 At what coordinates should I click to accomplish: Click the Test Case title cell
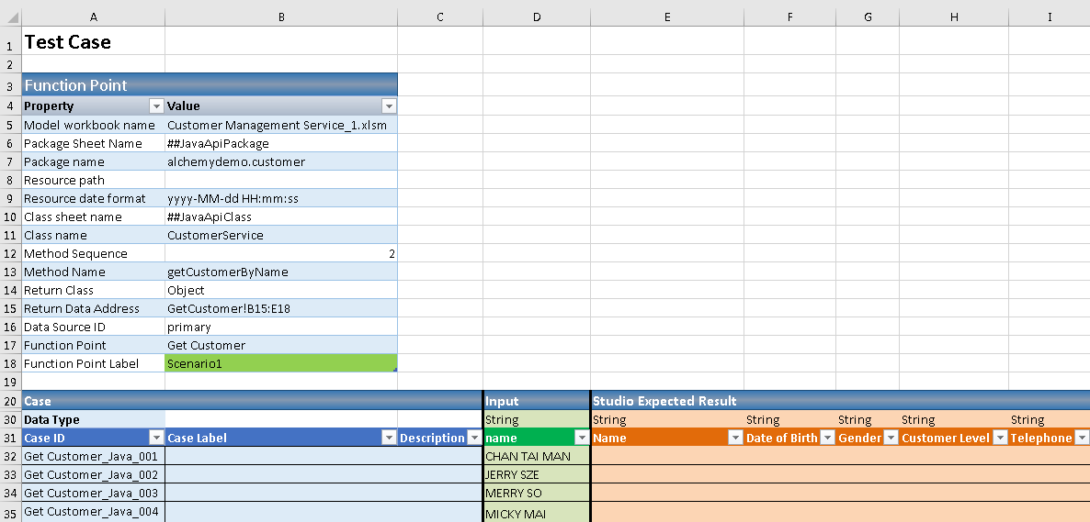coord(92,42)
